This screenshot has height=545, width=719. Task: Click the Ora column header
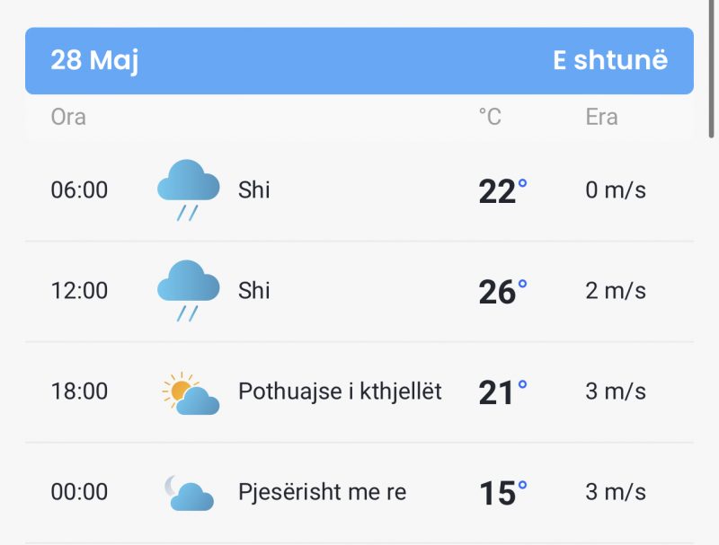click(x=68, y=117)
